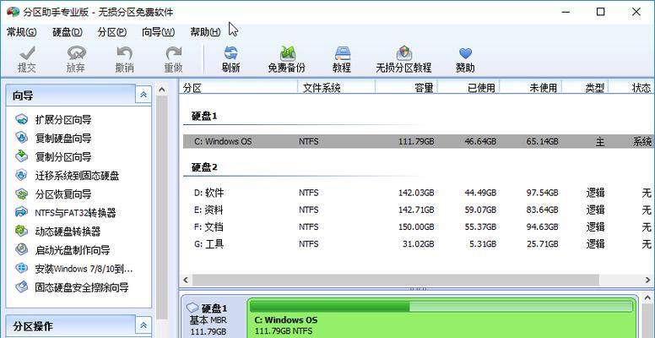Click the 提交 (commit) toolbar icon

click(27, 53)
